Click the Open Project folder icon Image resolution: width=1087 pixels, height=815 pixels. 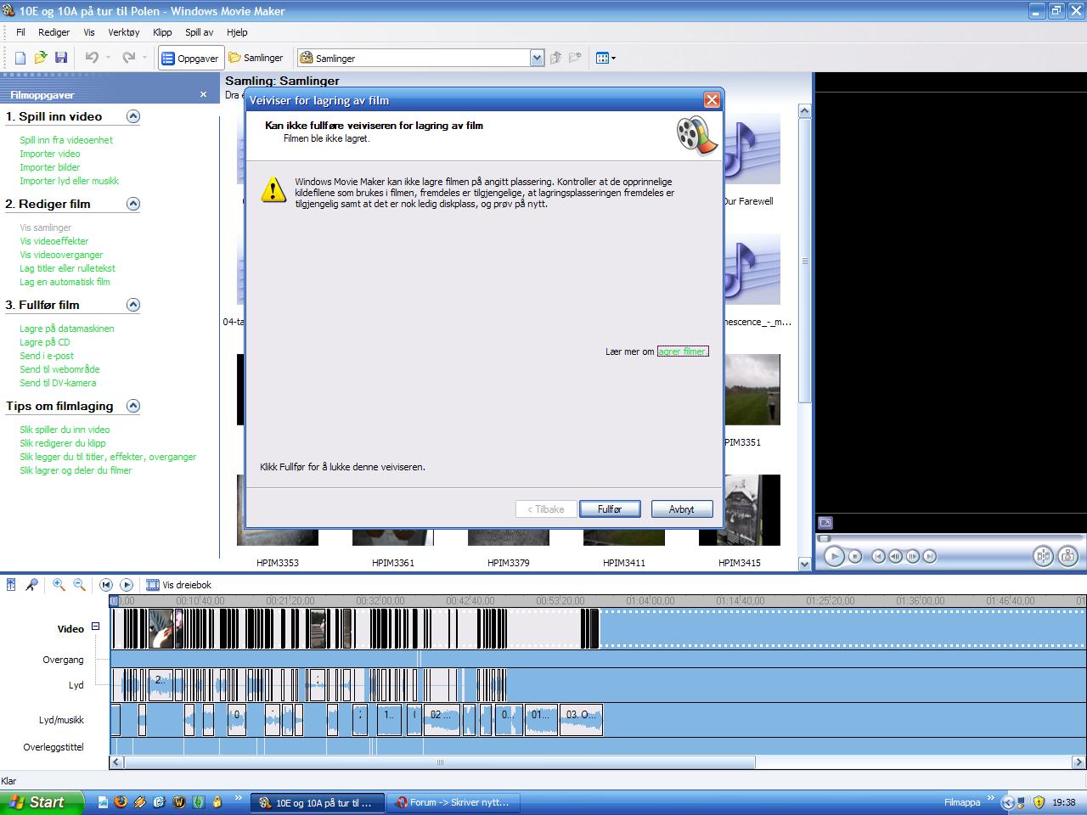click(41, 58)
